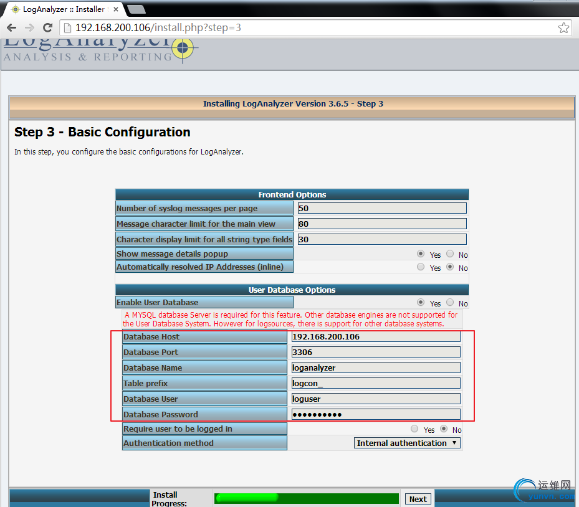Screen dimensions: 579x507
Task: Click the Database User field
Action: (x=376, y=399)
